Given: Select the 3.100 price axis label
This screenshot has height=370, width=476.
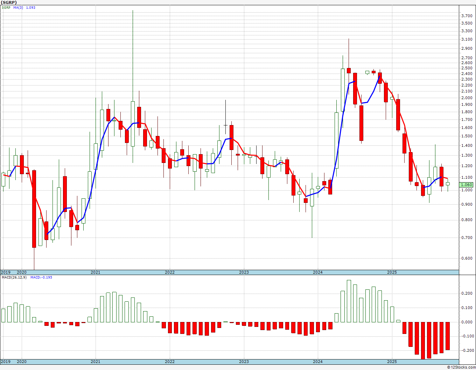Looking at the screenshot, I should click(x=467, y=39).
